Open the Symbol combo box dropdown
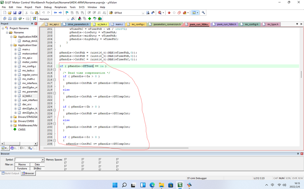 pyautogui.click(x=43, y=160)
